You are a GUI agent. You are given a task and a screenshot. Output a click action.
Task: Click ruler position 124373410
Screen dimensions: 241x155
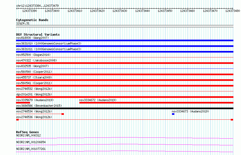pos(75,11)
